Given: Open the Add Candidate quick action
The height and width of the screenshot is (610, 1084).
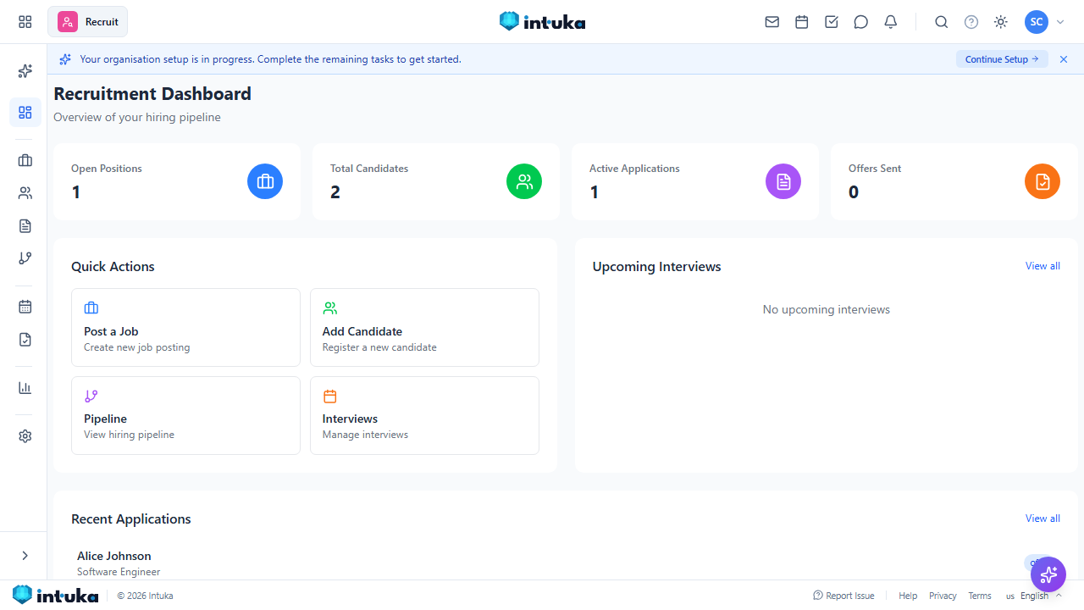Looking at the screenshot, I should pos(424,327).
